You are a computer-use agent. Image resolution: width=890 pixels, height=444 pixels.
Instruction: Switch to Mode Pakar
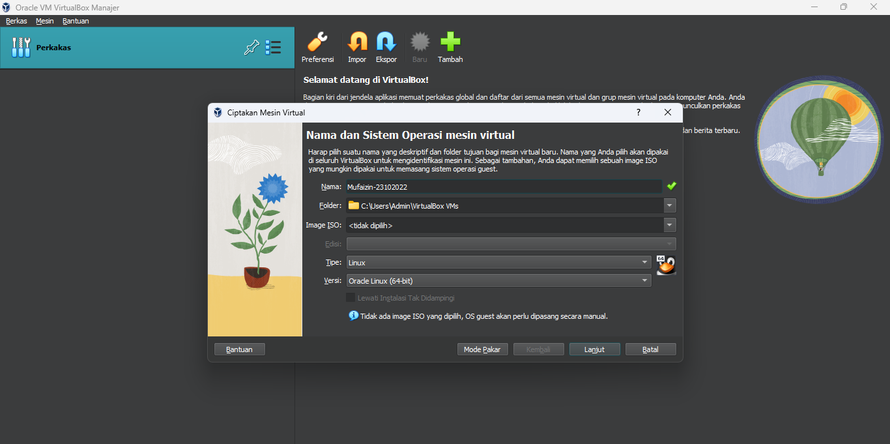tap(482, 349)
